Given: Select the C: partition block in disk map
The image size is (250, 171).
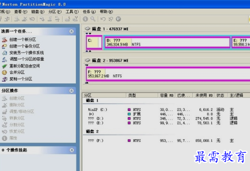Looking at the screenshot, I should click(94, 42).
